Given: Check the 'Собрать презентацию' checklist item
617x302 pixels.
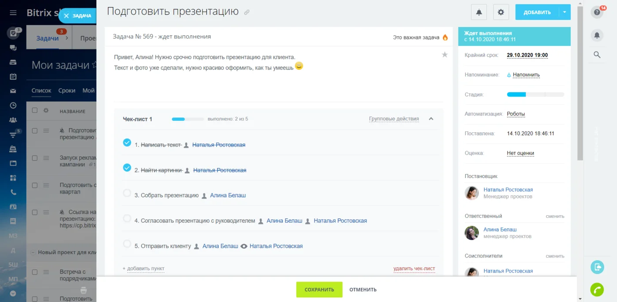Looking at the screenshot, I should pos(127,193).
